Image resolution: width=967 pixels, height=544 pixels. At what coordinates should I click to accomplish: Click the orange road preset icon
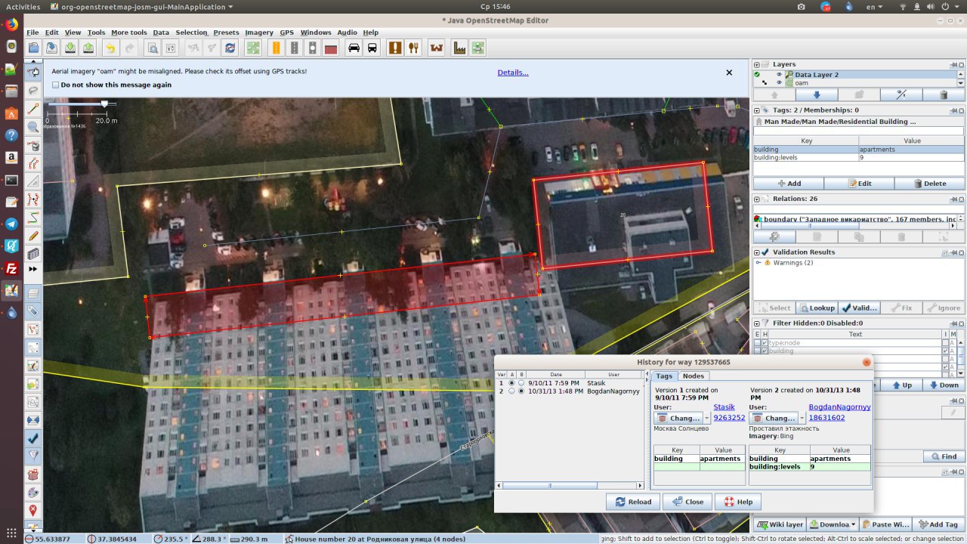coord(276,48)
